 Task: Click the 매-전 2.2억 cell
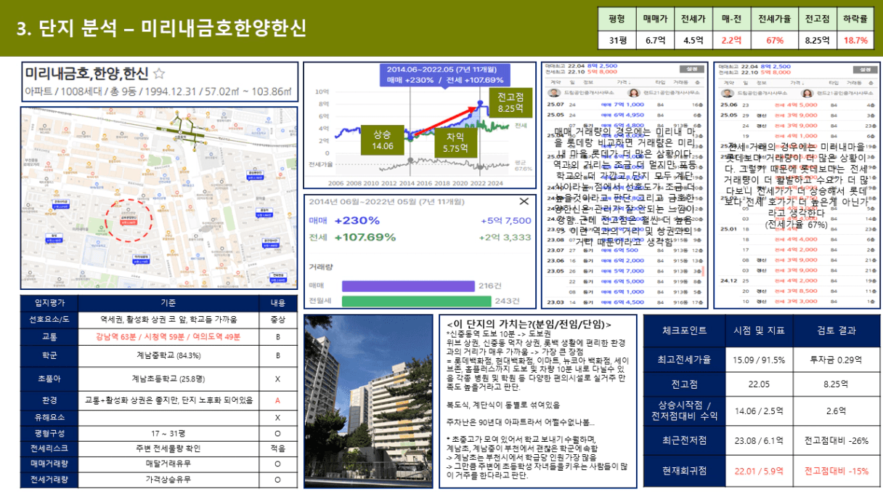click(731, 41)
